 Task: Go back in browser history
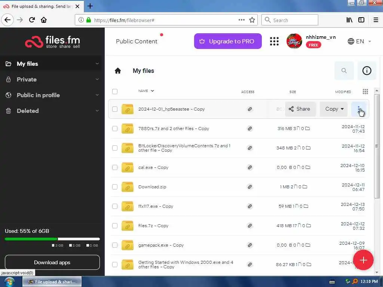click(7, 20)
